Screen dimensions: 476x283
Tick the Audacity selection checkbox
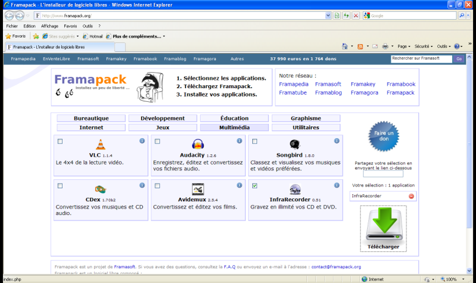point(157,141)
